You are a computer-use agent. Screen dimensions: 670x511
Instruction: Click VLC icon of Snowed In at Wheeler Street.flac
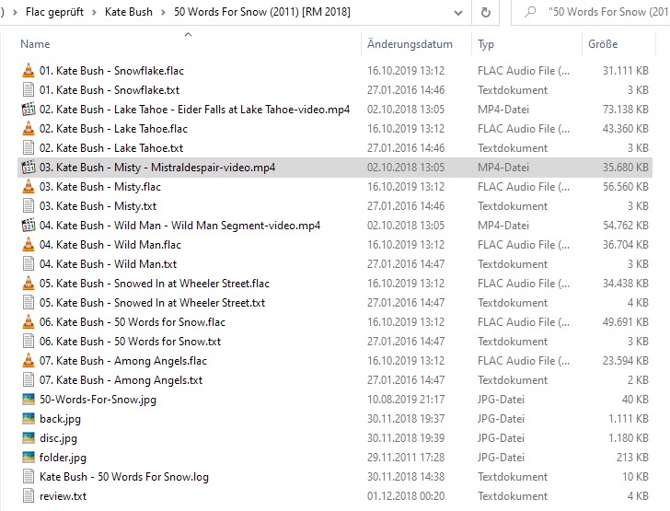click(29, 283)
